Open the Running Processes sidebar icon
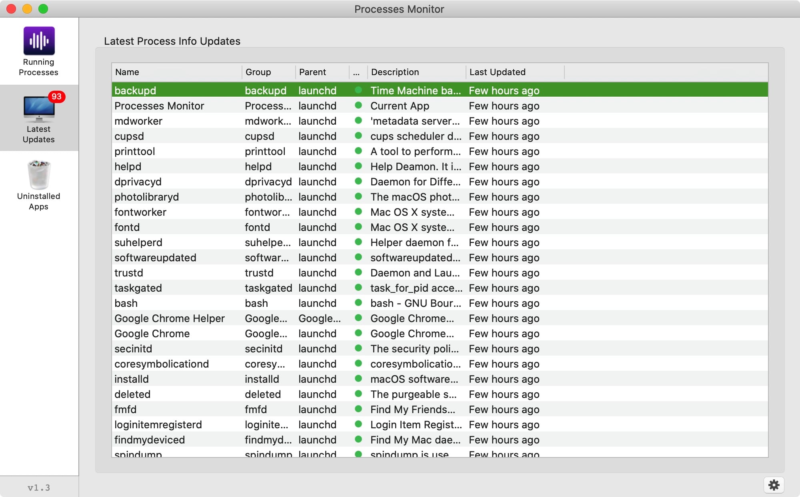The width and height of the screenshot is (800, 497). click(39, 41)
